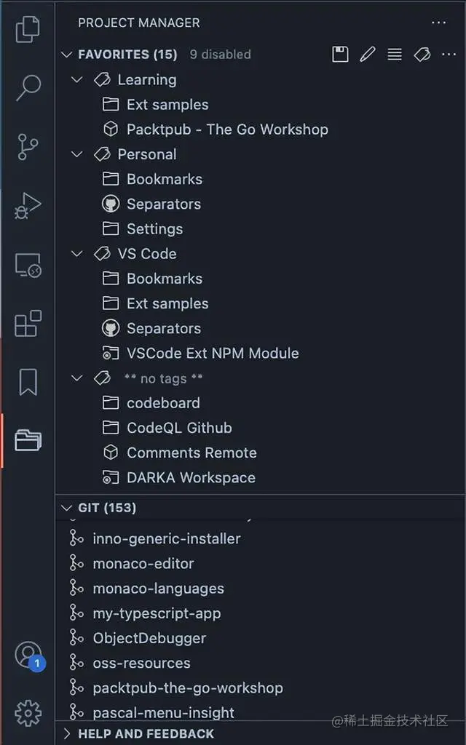This screenshot has height=745, width=466.
Task: Select the Project Manager activity bar icon
Action: pos(28,440)
